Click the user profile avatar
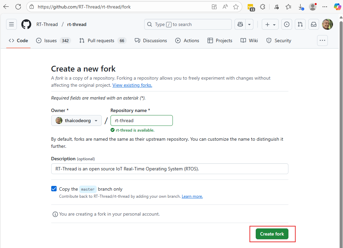The width and height of the screenshot is (343, 248). tap(328, 24)
